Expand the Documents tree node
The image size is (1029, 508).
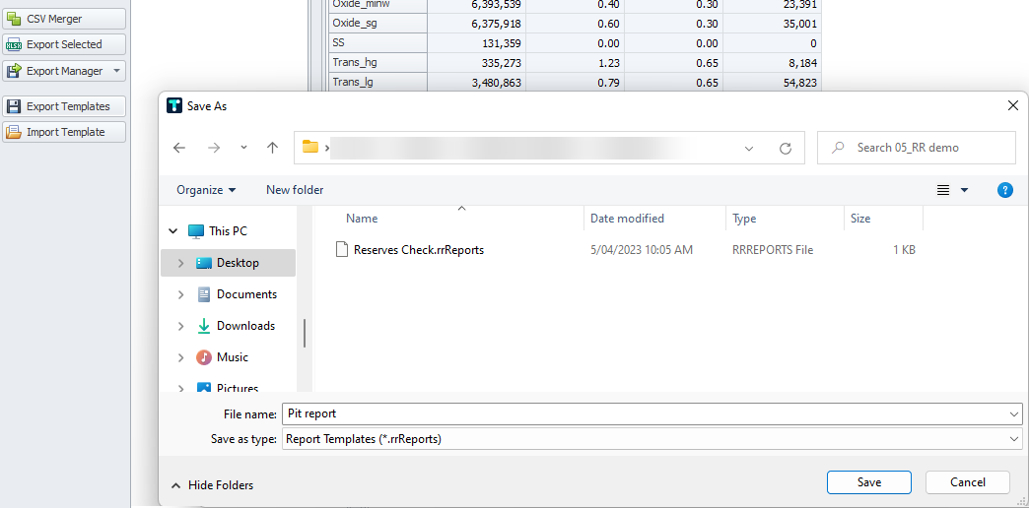181,294
